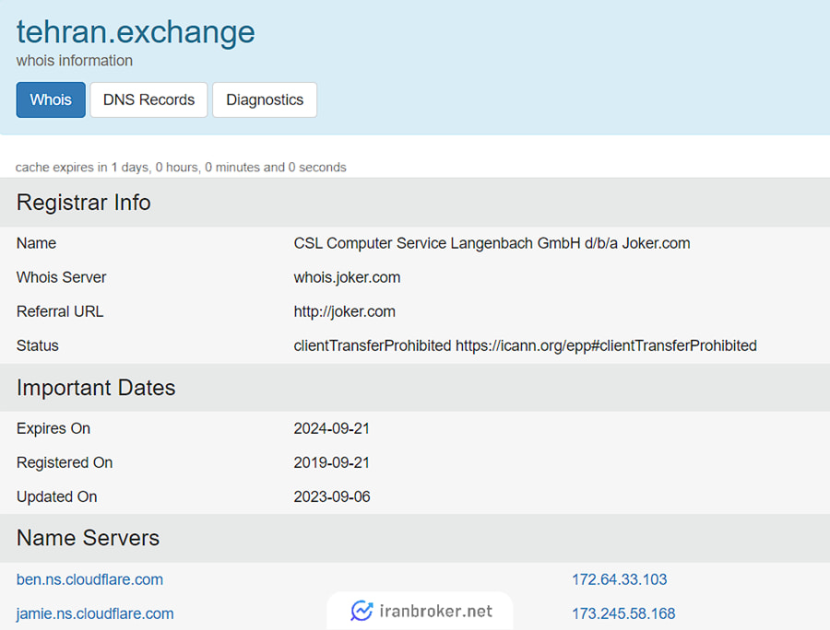This screenshot has height=630, width=830.
Task: Click the Name Servers section heading
Action: (x=88, y=538)
